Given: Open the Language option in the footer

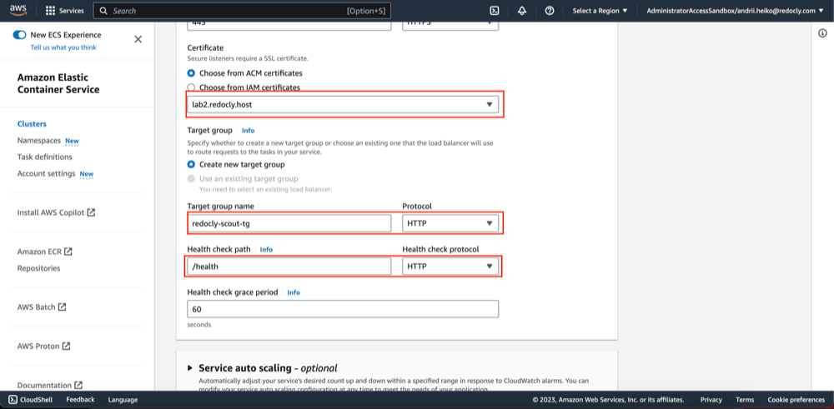Looking at the screenshot, I should click(123, 400).
